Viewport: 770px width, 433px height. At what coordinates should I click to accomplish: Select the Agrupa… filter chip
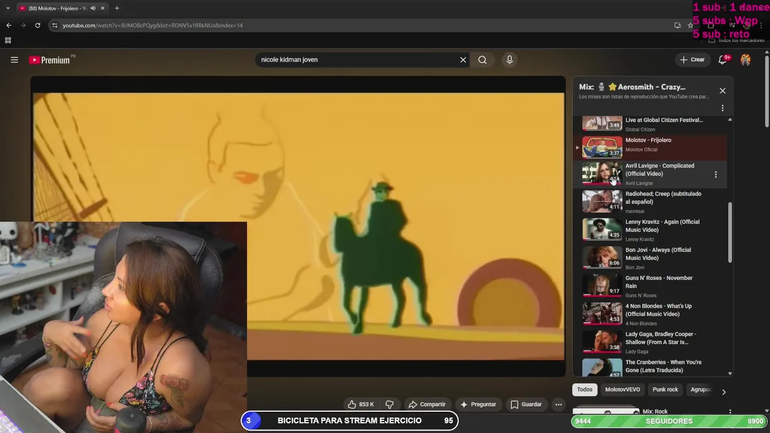(x=700, y=390)
